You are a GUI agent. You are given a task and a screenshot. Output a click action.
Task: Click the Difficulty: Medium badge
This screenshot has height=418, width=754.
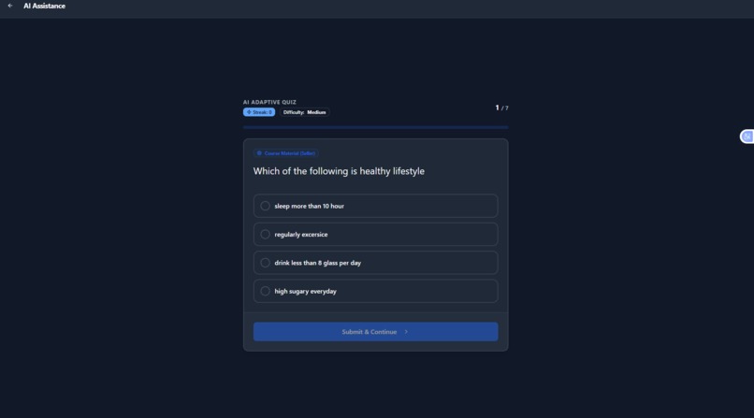click(x=304, y=112)
